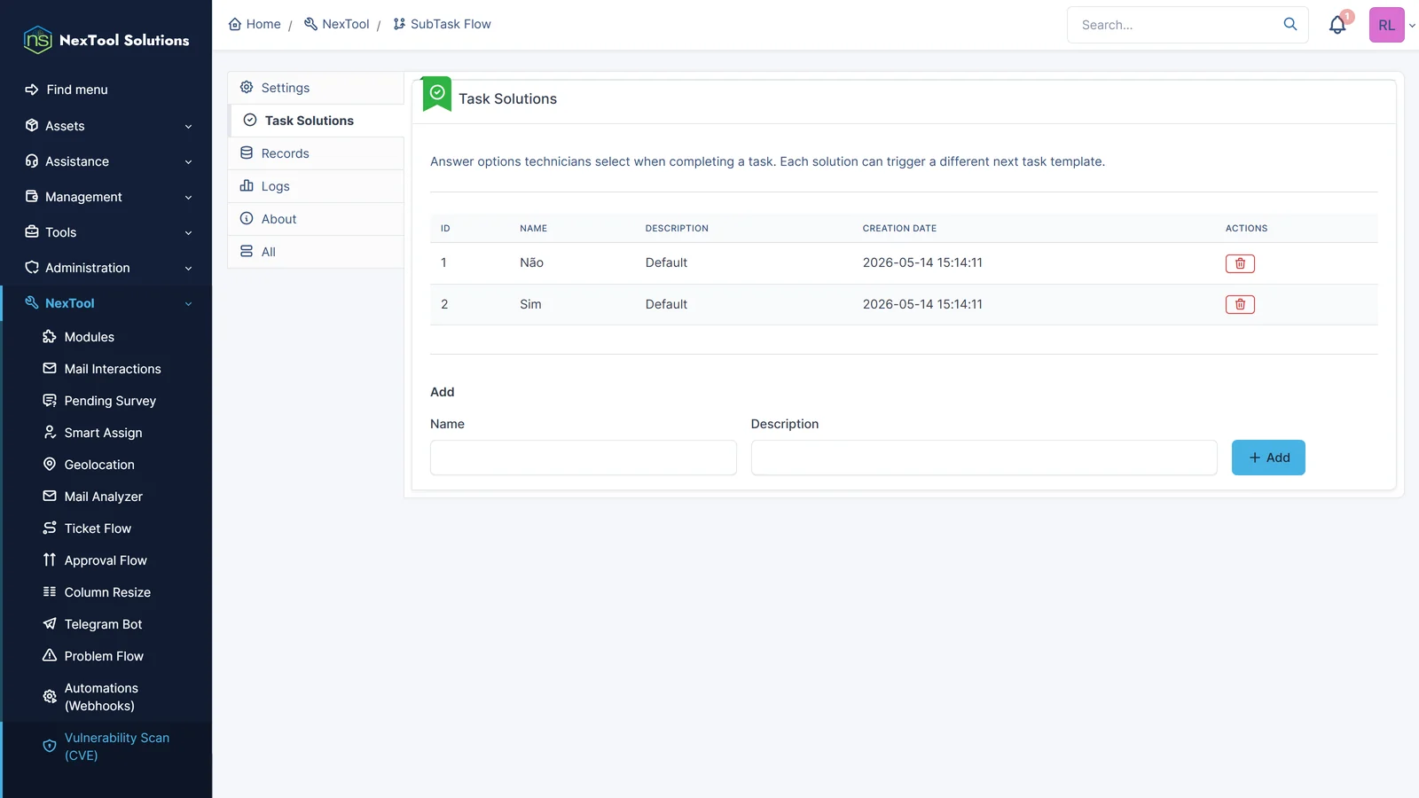Click the NexTool Solutions logo
The image size is (1419, 798).
pyautogui.click(x=106, y=40)
